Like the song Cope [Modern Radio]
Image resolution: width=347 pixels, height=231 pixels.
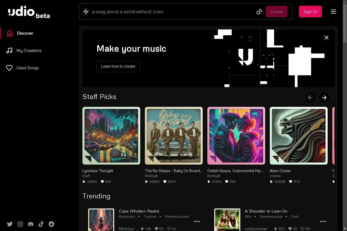[156, 228]
